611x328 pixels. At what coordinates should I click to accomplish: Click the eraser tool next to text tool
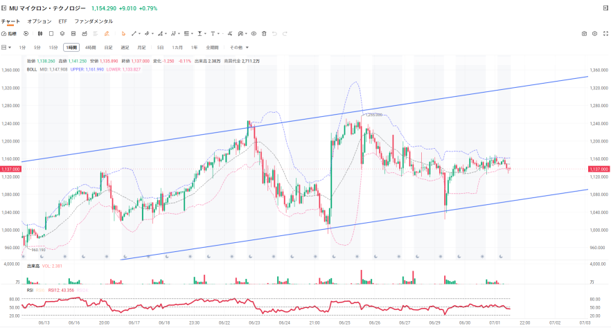coord(230,34)
